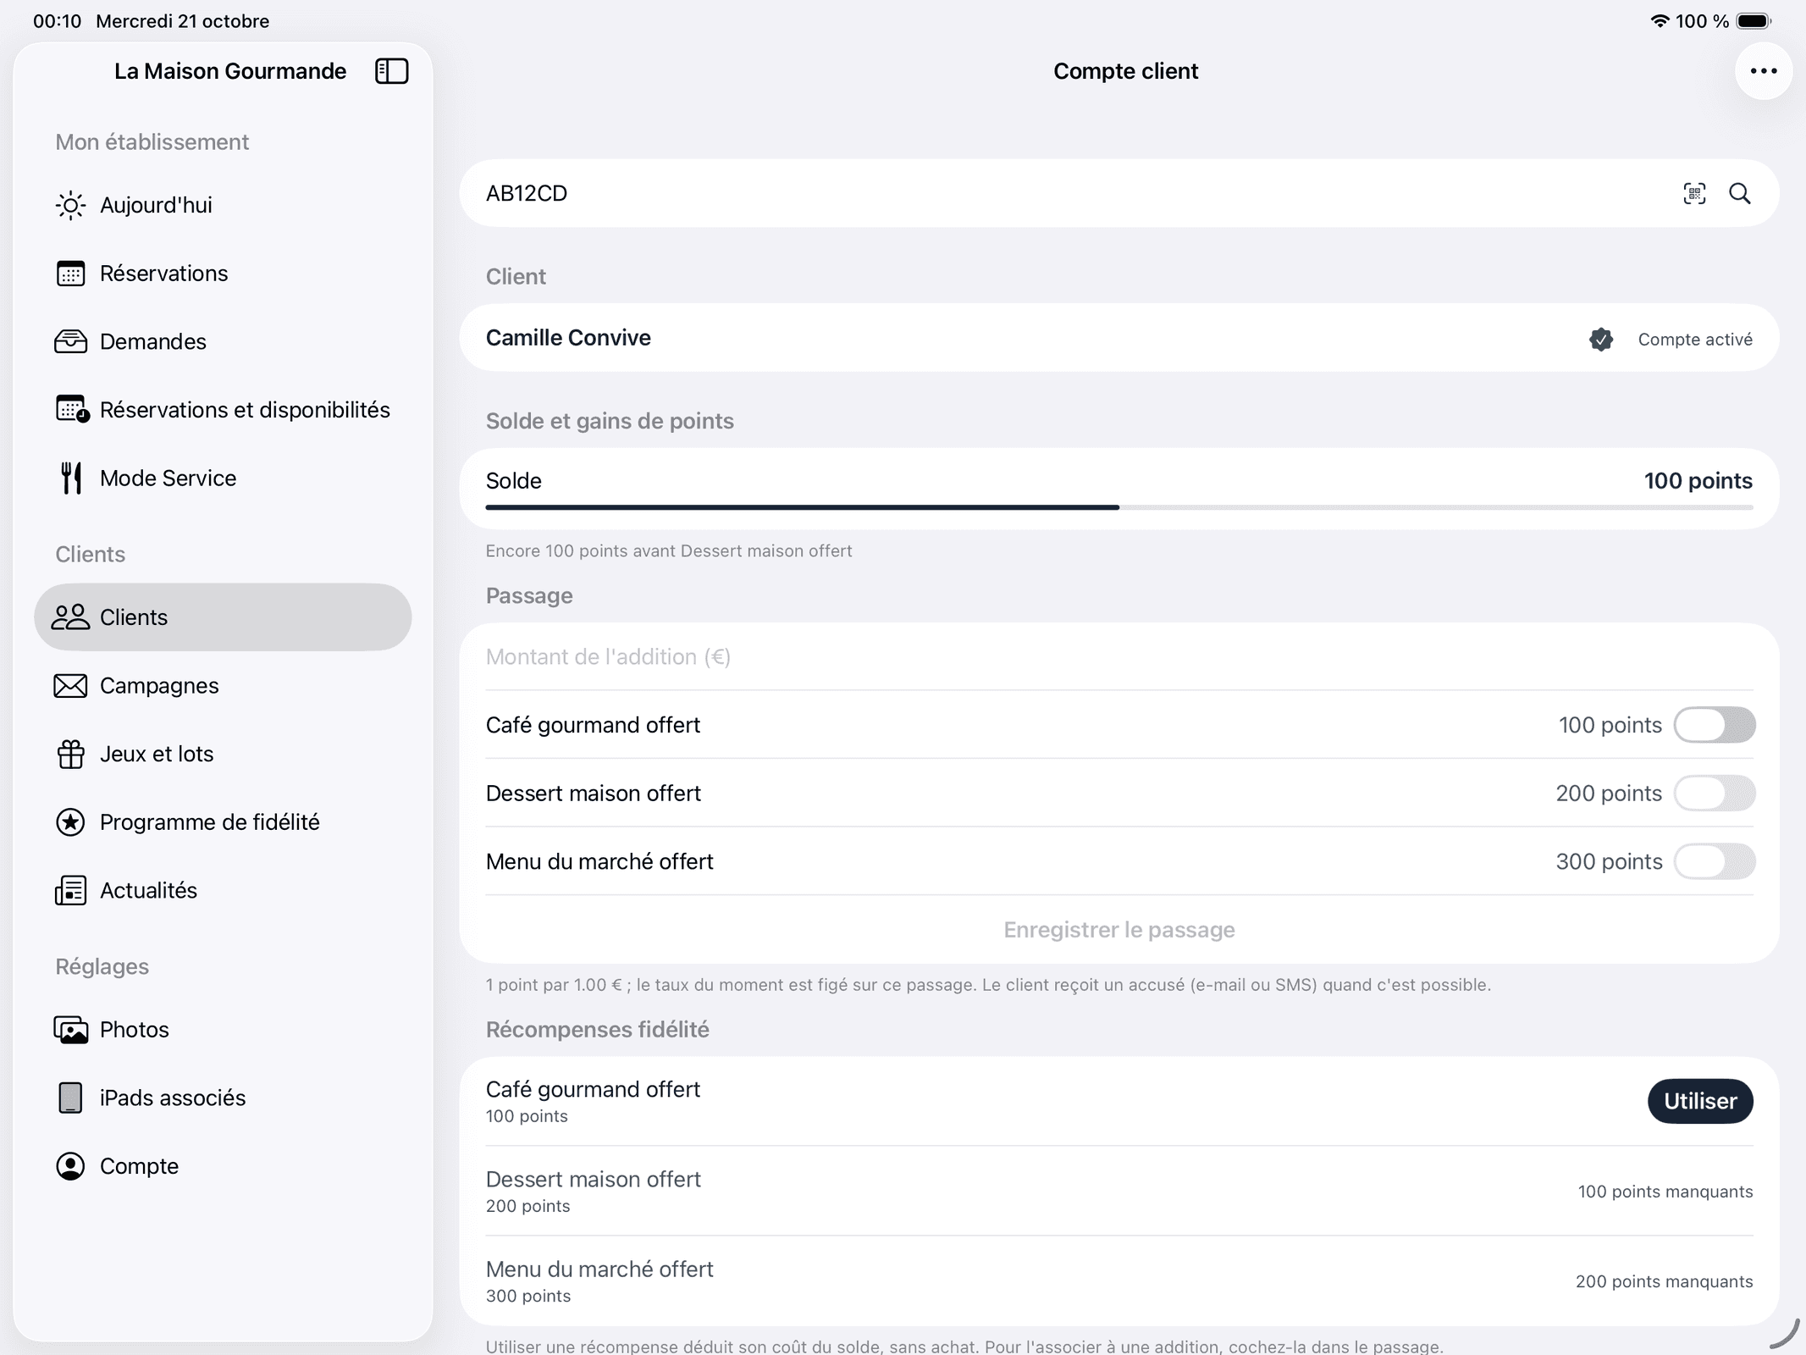Toggle Dessert maison offert 200 points switch
This screenshot has width=1806, height=1355.
1715,794
